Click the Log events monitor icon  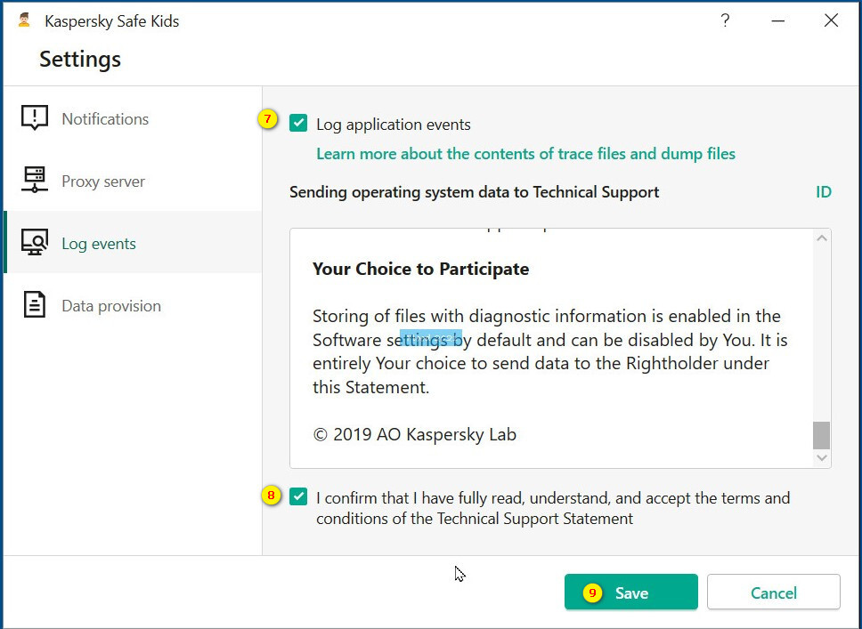click(x=35, y=243)
